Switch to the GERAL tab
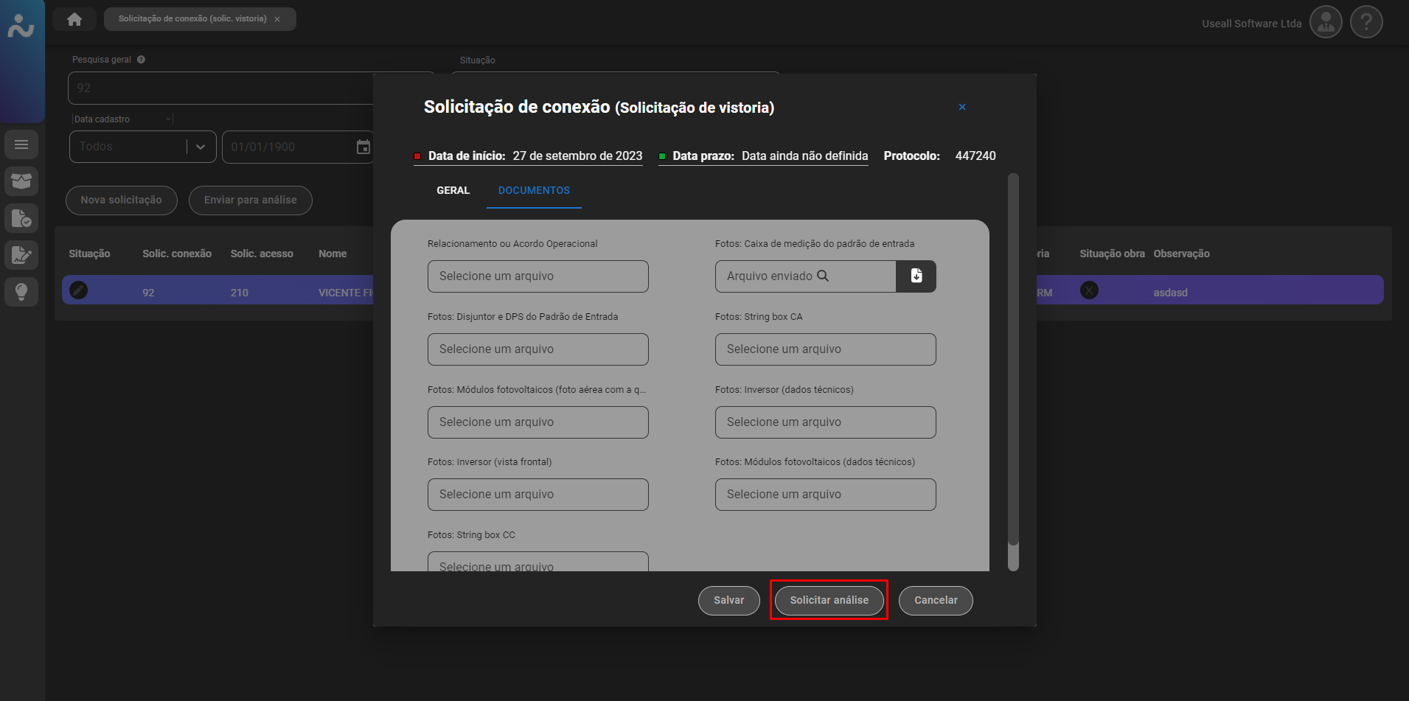Screen dimensions: 1409x701 (453, 190)
